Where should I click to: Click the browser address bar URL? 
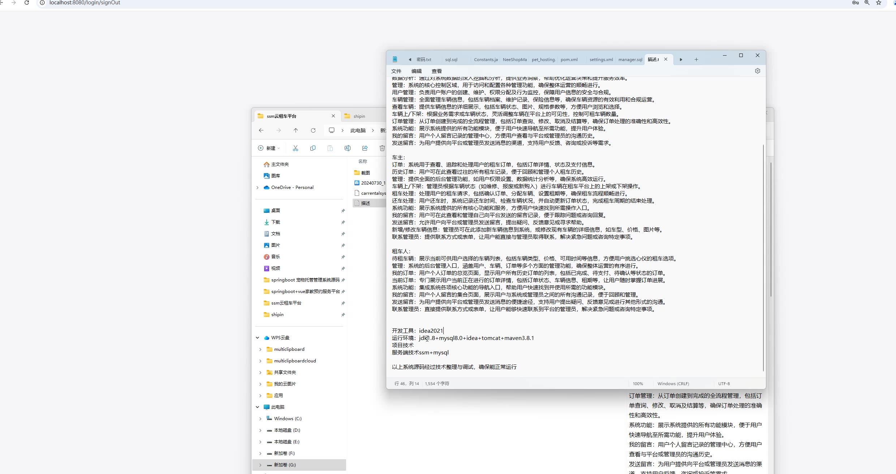[x=85, y=3]
